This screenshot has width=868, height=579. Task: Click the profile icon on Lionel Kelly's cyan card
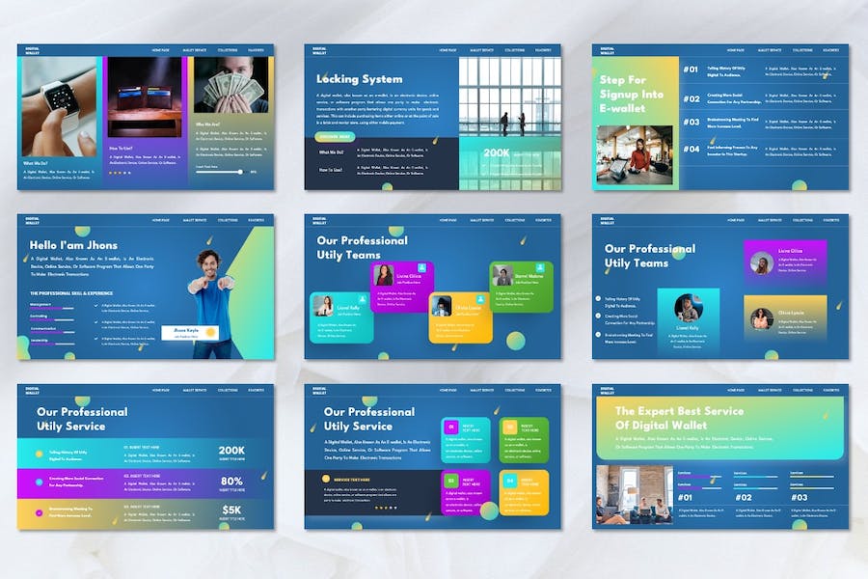point(363,299)
